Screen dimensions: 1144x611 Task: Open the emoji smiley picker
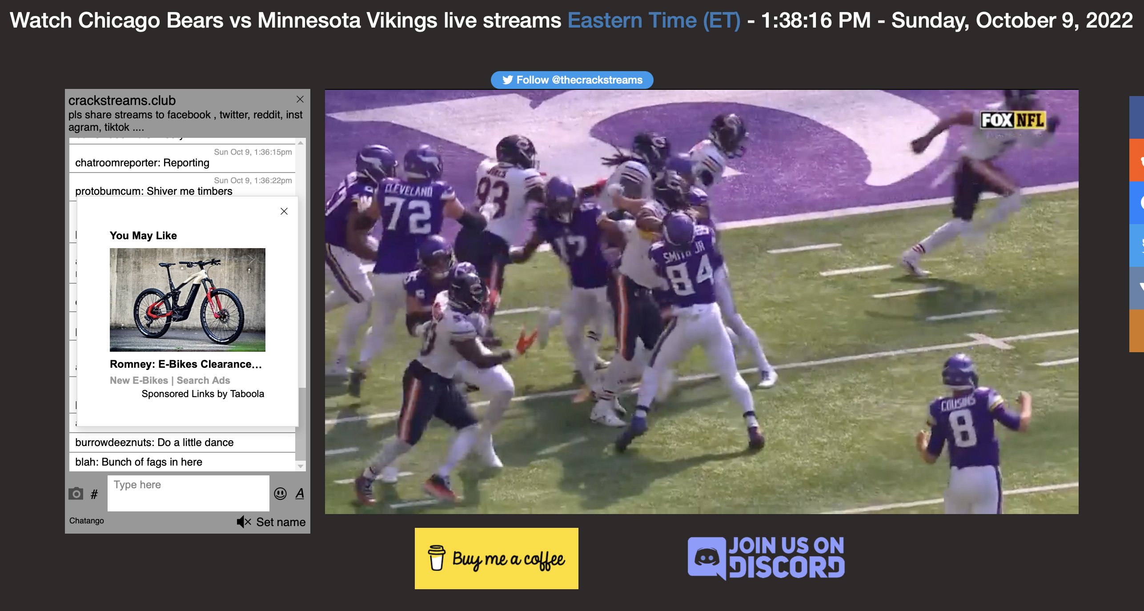tap(280, 493)
